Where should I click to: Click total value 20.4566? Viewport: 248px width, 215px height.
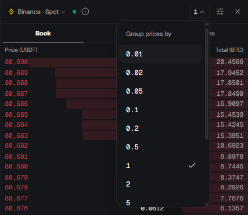[x=230, y=62]
